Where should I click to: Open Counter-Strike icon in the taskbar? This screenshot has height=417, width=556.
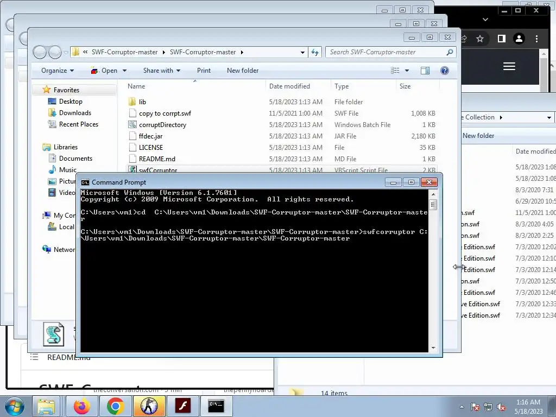[x=149, y=406]
